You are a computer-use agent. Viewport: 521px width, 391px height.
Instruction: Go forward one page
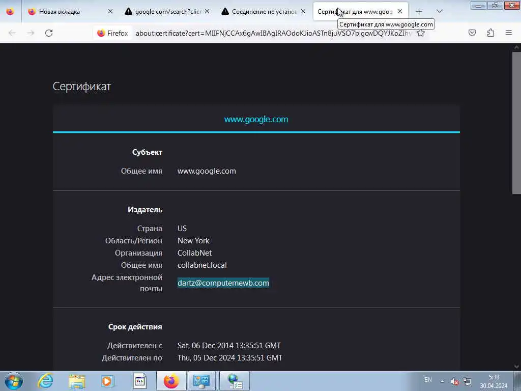[31, 33]
